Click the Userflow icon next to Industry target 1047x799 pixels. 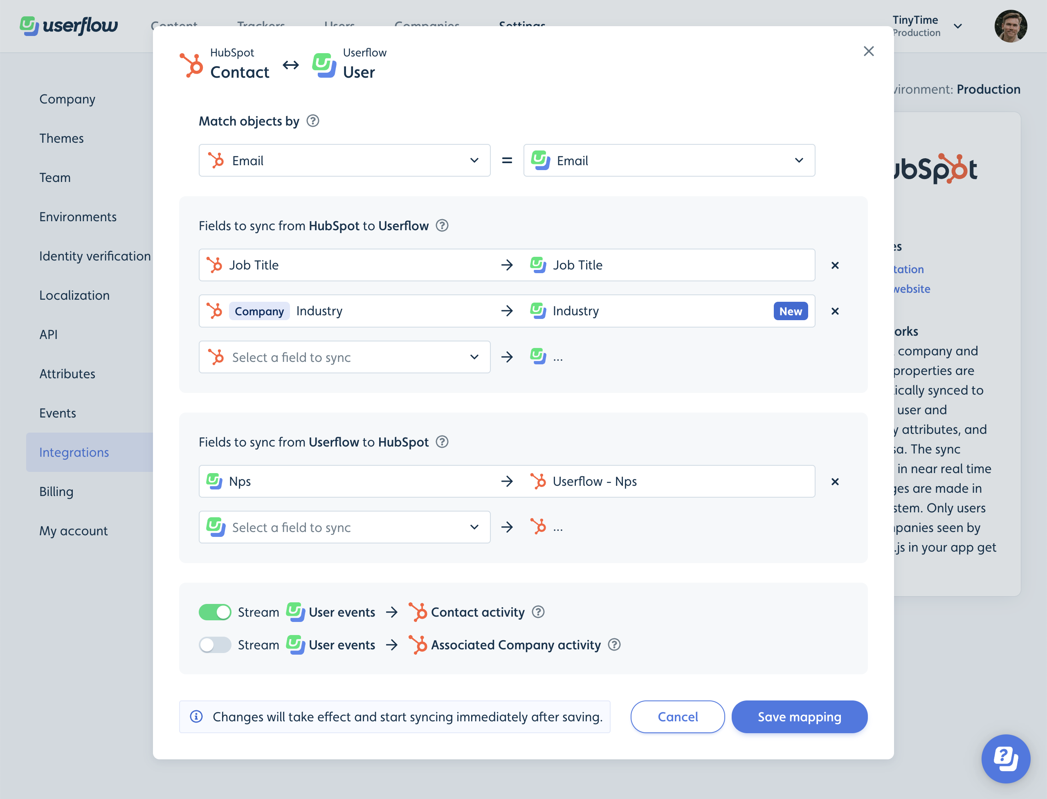point(538,311)
